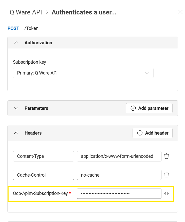The image size is (185, 222).
Task: Edit the Cache-Control header name field
Action: (43, 175)
